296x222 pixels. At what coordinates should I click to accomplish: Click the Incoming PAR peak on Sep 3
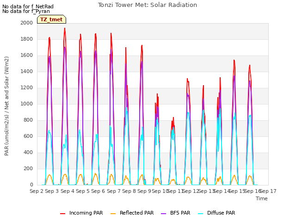[x=65, y=28]
